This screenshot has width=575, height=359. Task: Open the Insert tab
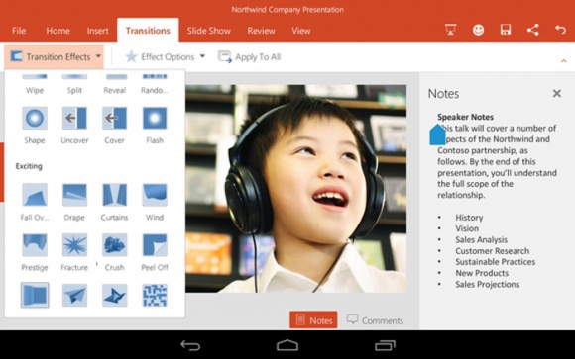(97, 31)
